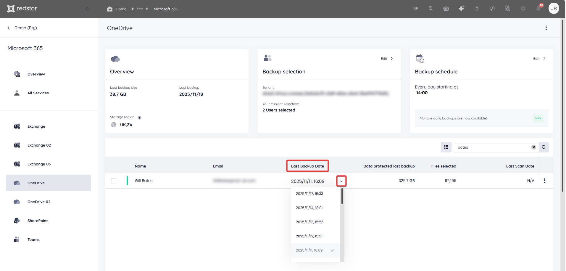
Task: Sort by Last Backup Date column
Action: (307, 166)
